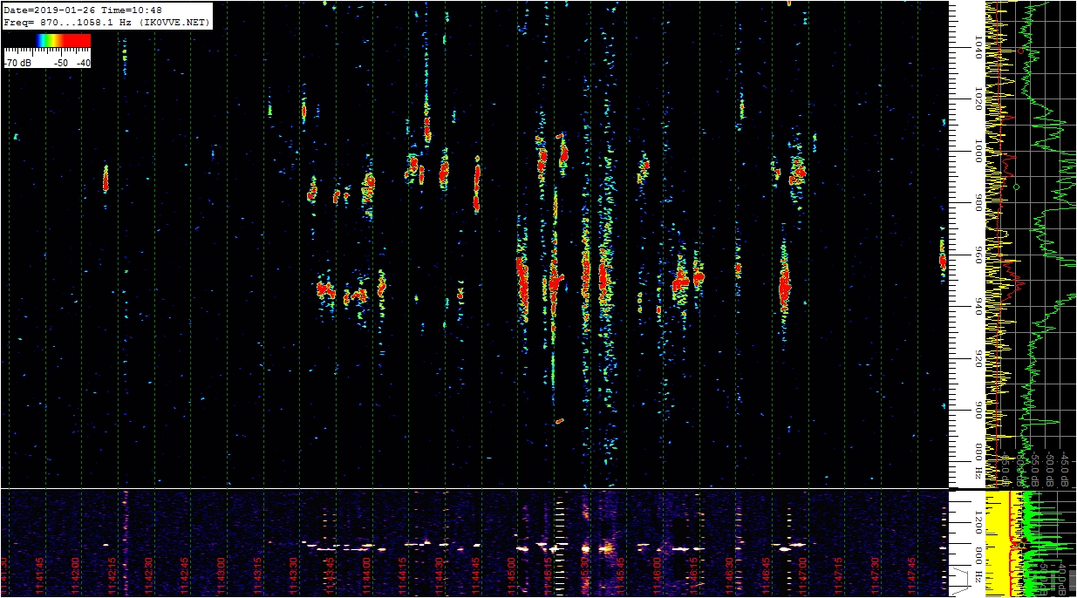The height and width of the screenshot is (598, 1077).
Task: Click the -70 dB label on color scale
Action: coord(19,64)
